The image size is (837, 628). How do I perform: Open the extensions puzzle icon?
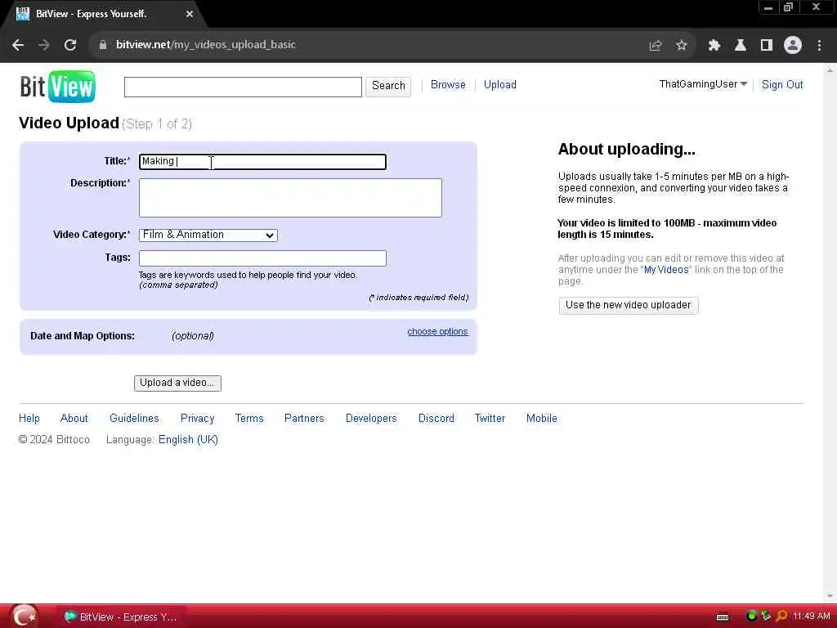click(714, 46)
